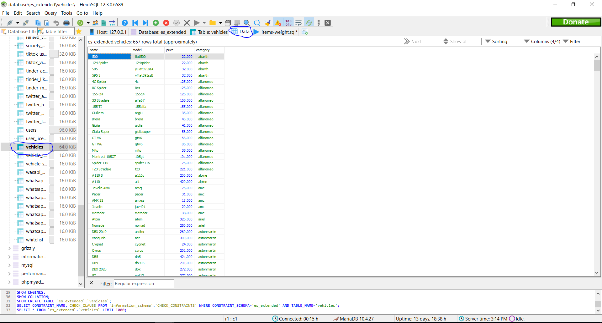Expand the mysql database node
Image resolution: width=602 pixels, height=323 pixels.
9,265
